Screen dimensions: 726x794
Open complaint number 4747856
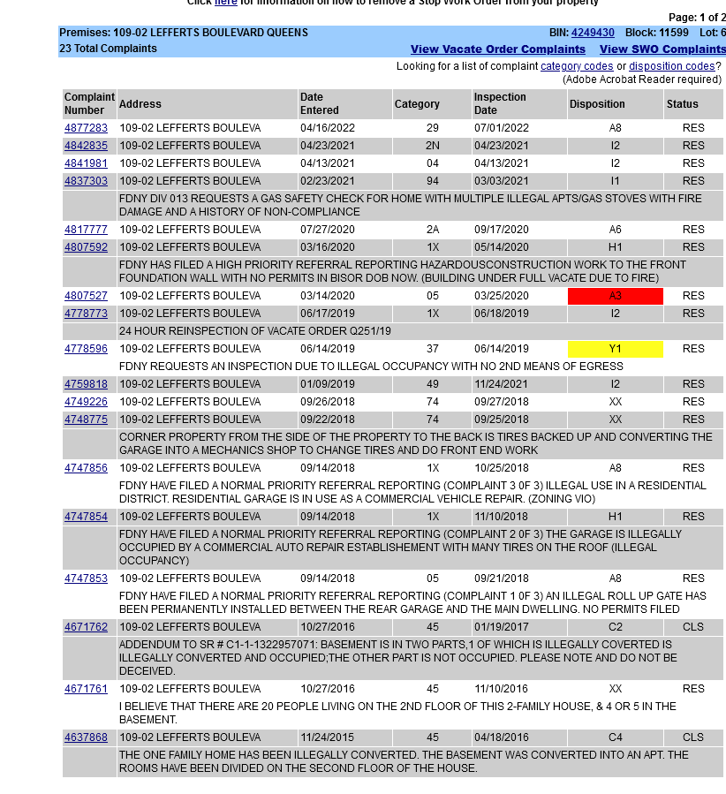point(86,469)
